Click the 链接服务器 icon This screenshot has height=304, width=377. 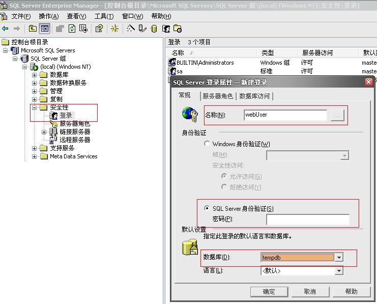53,132
